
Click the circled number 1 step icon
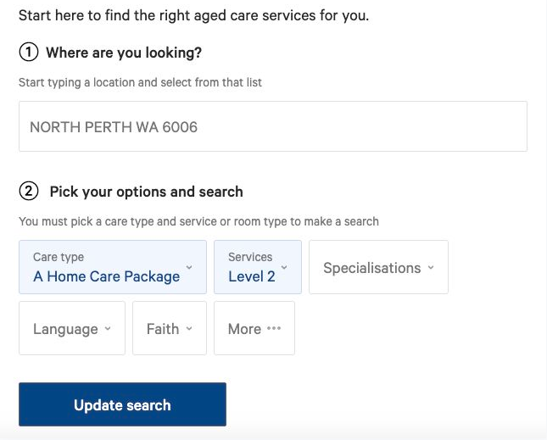[x=29, y=52]
